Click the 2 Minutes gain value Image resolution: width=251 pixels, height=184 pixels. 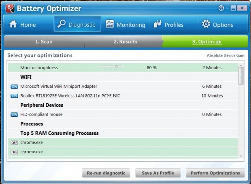pos(212,68)
